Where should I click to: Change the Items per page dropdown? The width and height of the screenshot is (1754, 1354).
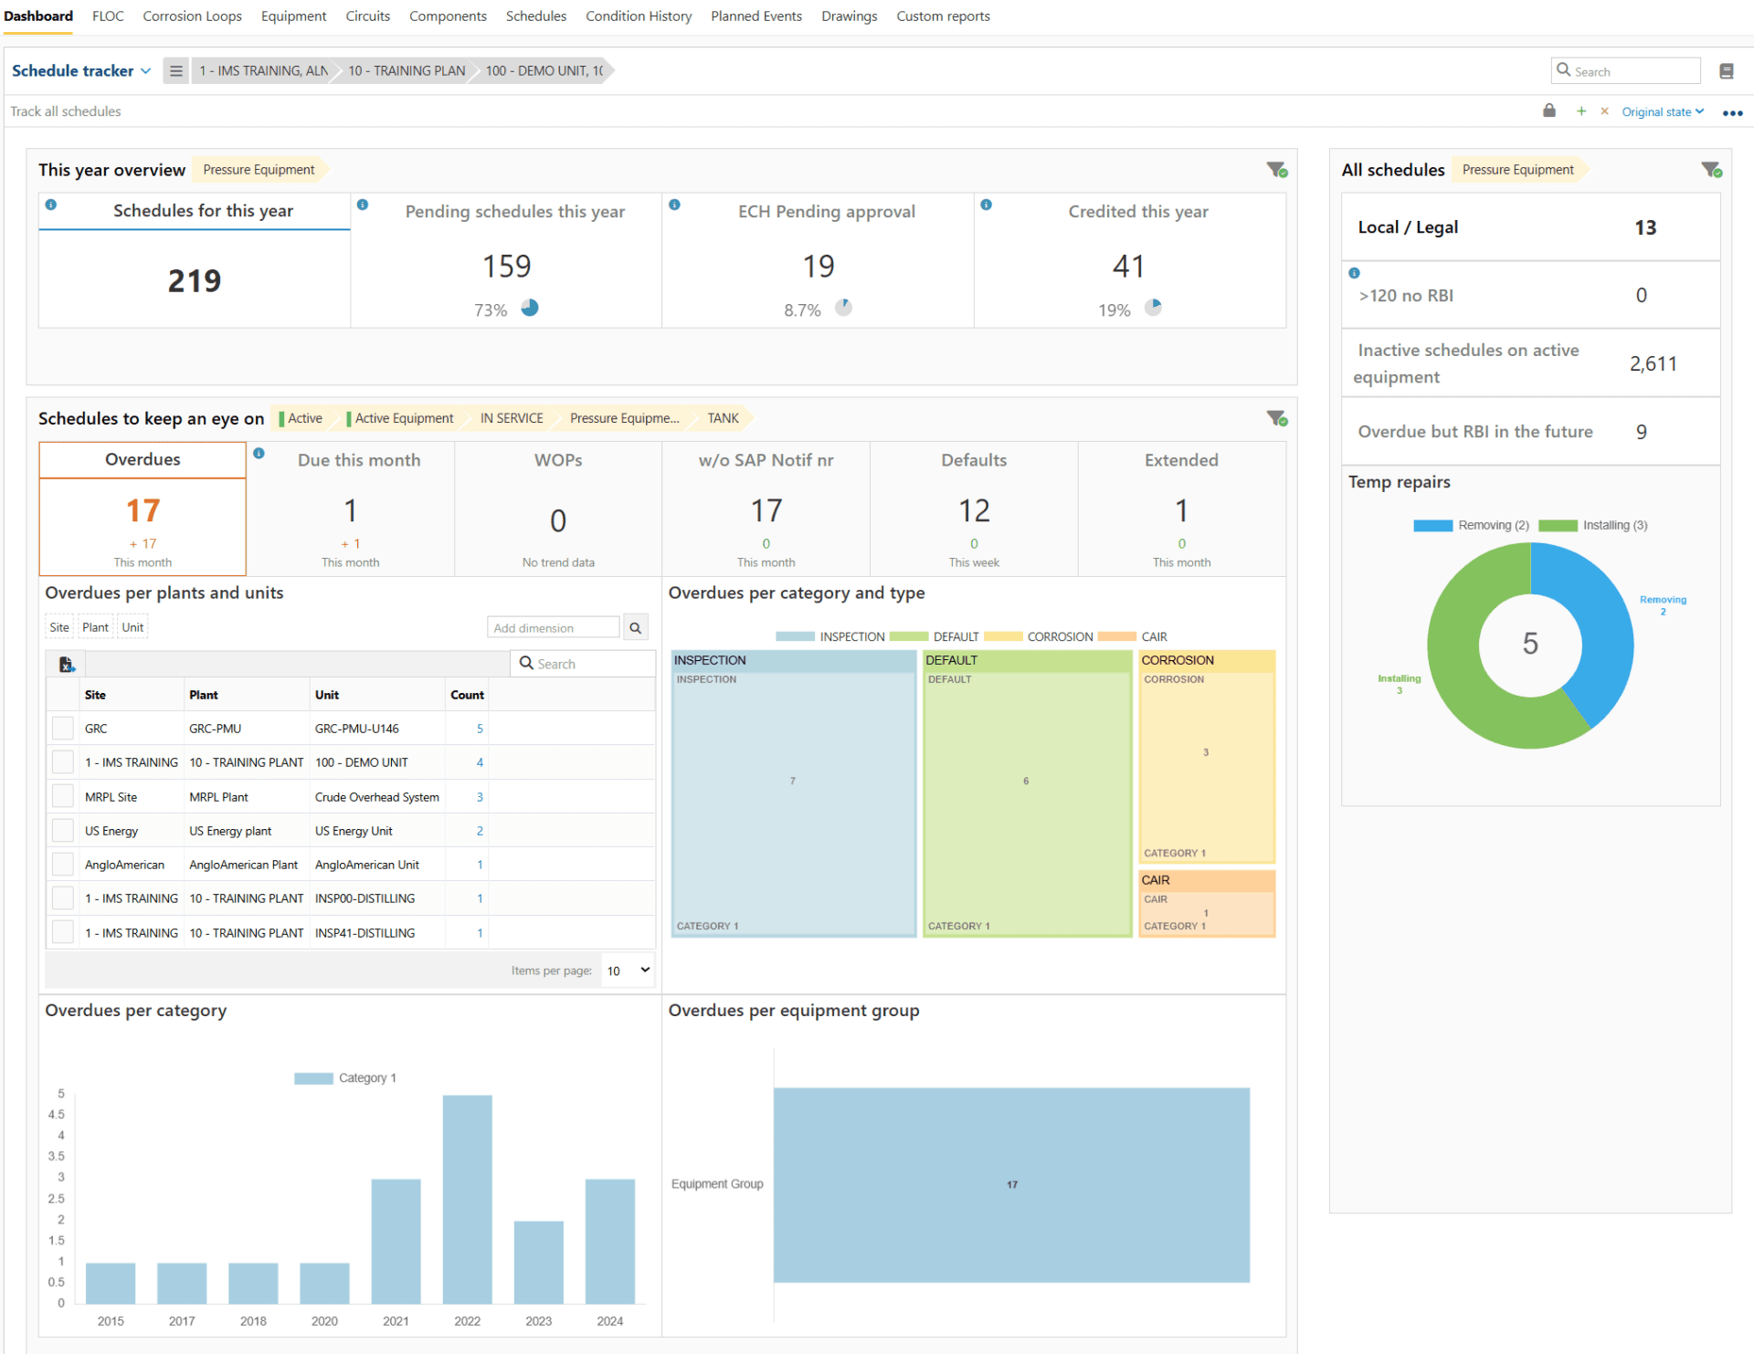(x=627, y=970)
